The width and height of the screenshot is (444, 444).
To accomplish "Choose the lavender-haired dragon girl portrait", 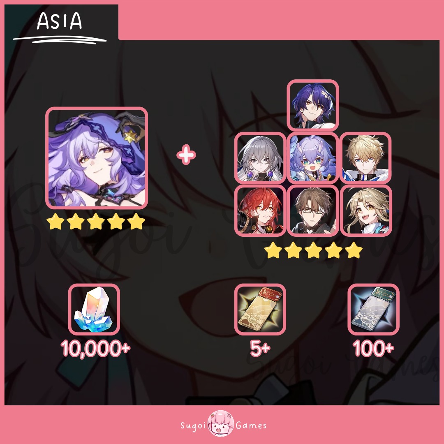I will [x=313, y=158].
